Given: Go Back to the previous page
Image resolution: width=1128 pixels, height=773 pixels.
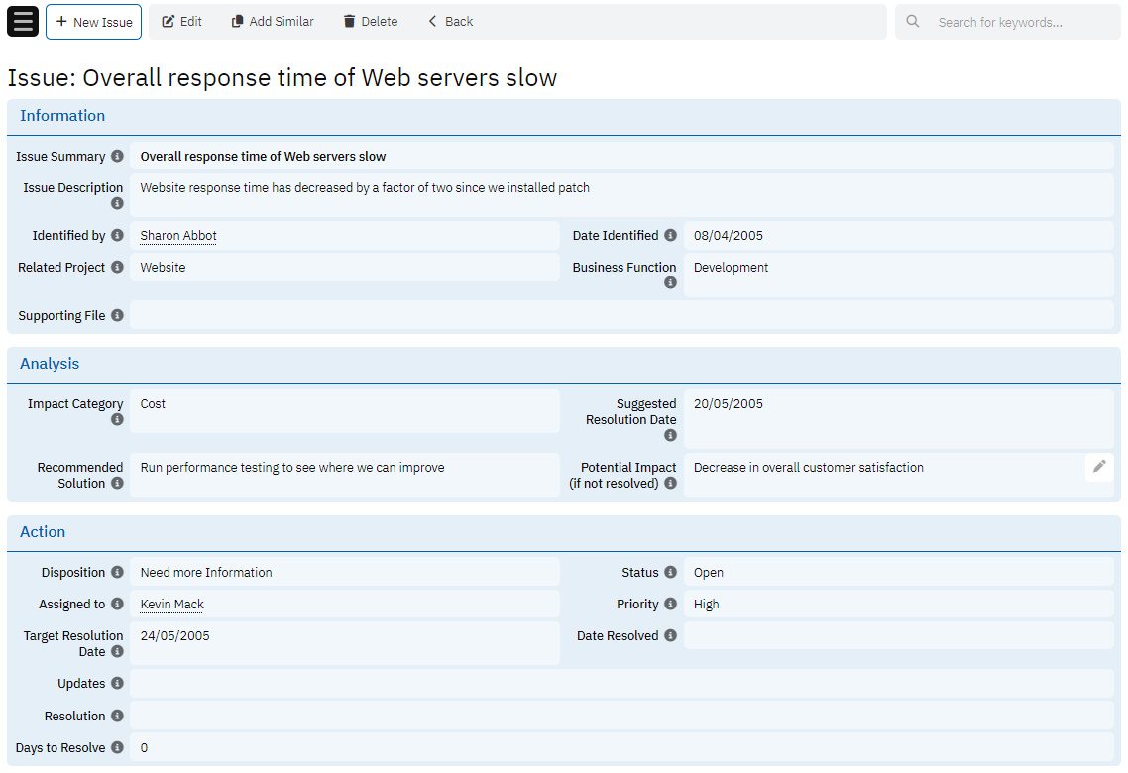Looking at the screenshot, I should (450, 22).
